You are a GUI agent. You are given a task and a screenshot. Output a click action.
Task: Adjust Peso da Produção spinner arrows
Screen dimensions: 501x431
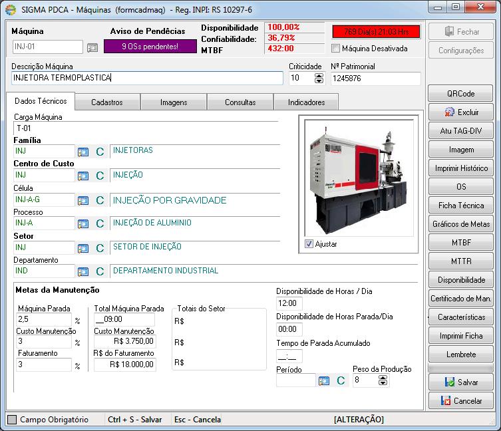pyautogui.click(x=383, y=380)
